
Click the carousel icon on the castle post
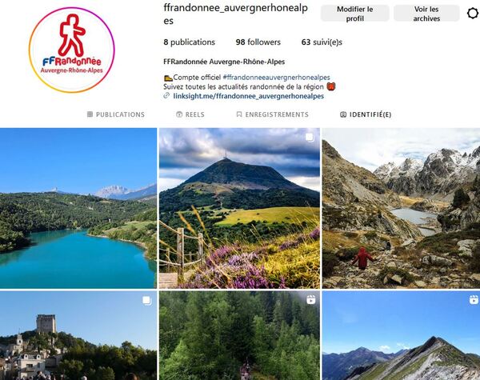pos(147,300)
